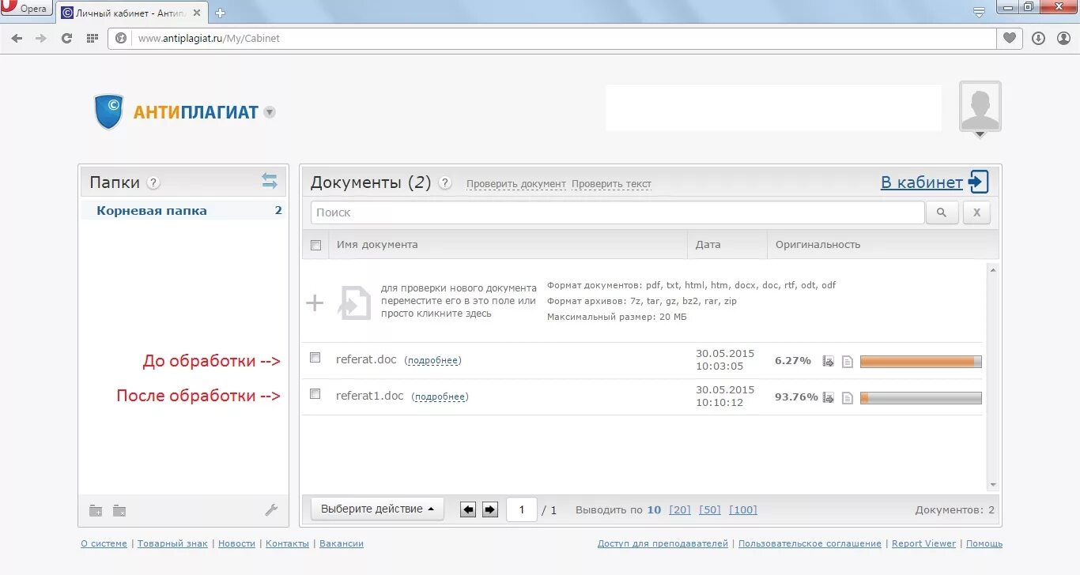Click the Opera menu button
Screen dimensions: 1080x575
pyautogui.click(x=26, y=9)
